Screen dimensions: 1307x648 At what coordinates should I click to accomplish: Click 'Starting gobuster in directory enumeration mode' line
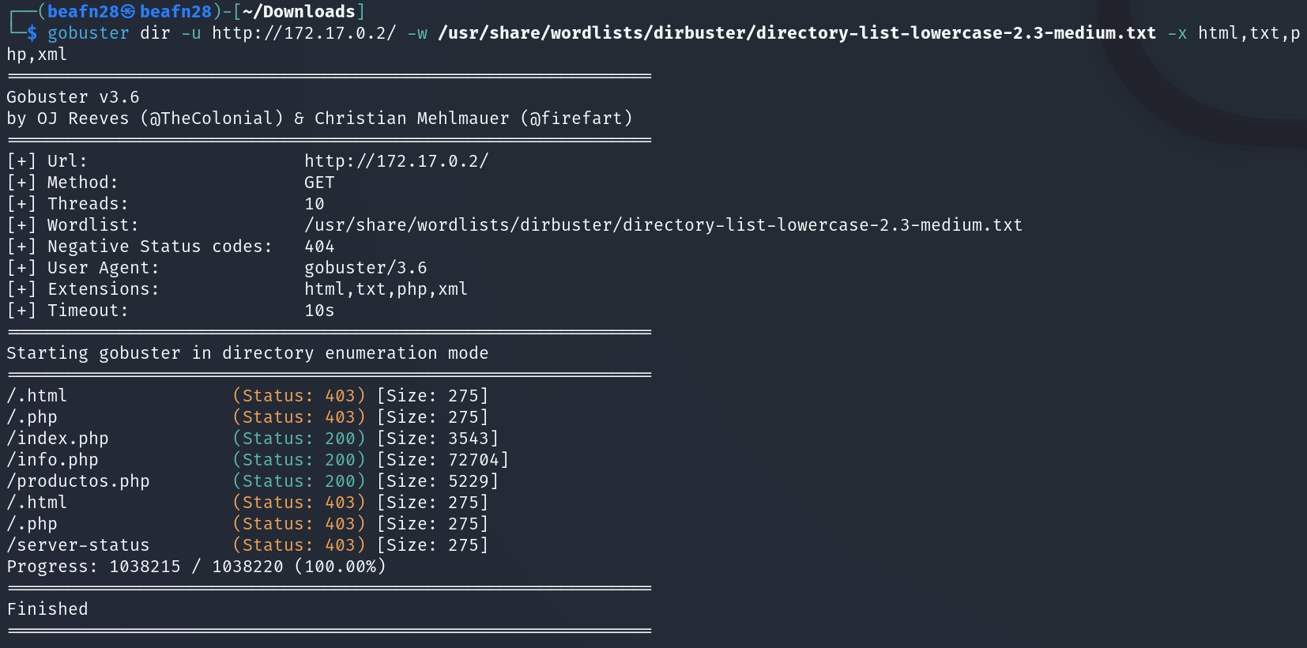pos(247,353)
